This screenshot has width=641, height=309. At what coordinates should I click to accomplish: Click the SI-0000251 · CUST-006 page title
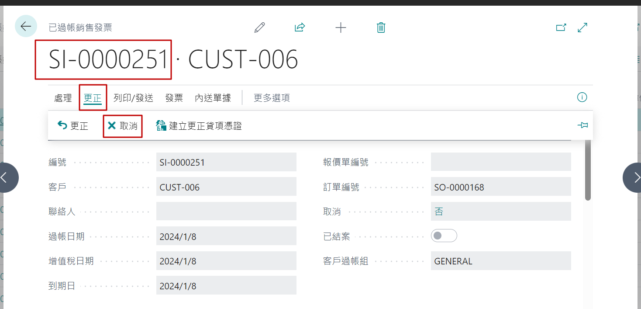click(x=173, y=59)
